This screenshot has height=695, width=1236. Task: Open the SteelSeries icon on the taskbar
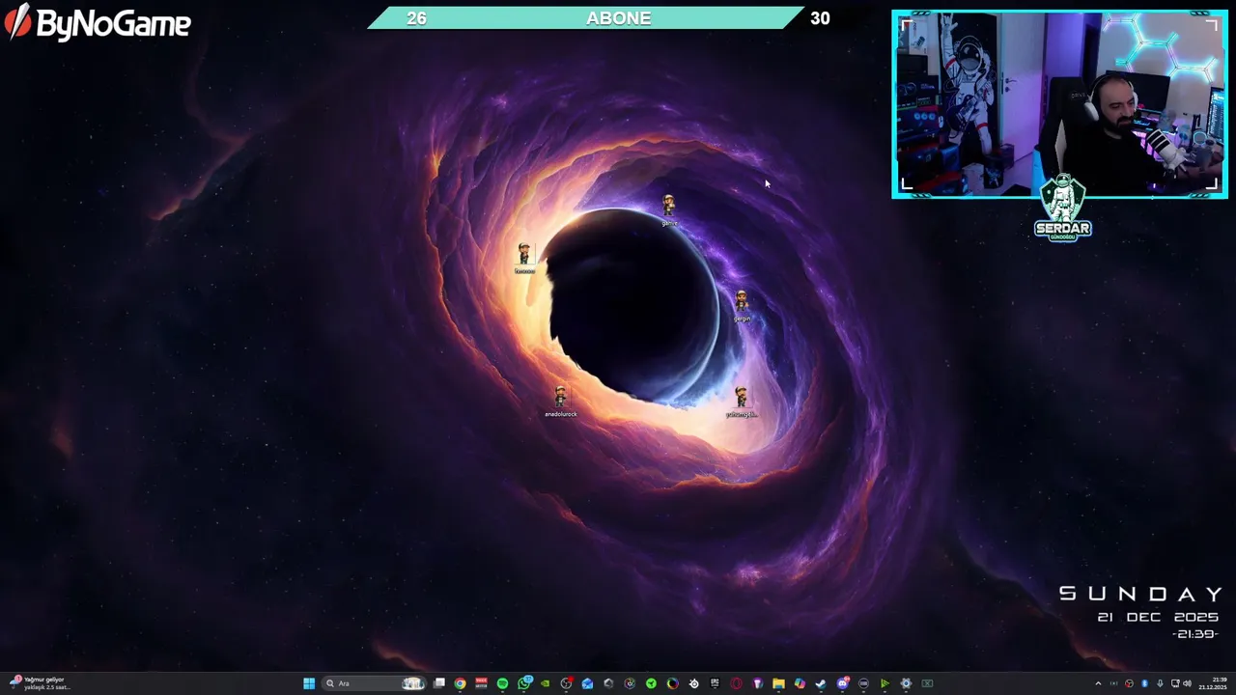(x=694, y=683)
